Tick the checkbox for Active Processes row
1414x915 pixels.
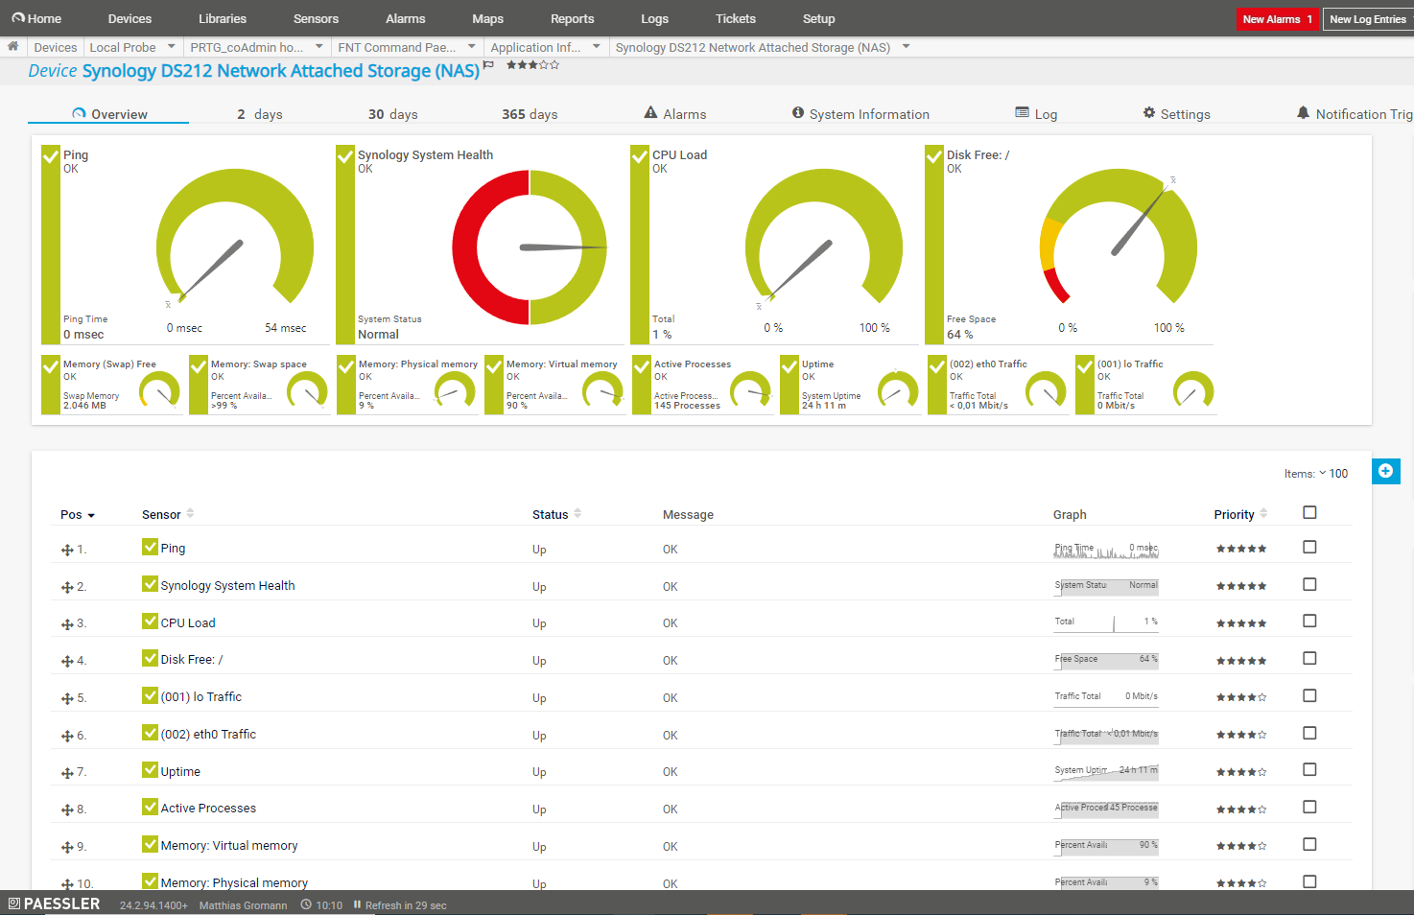tap(1309, 807)
